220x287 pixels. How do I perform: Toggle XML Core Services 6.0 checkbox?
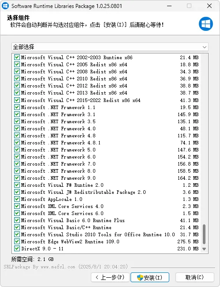click(x=17, y=213)
